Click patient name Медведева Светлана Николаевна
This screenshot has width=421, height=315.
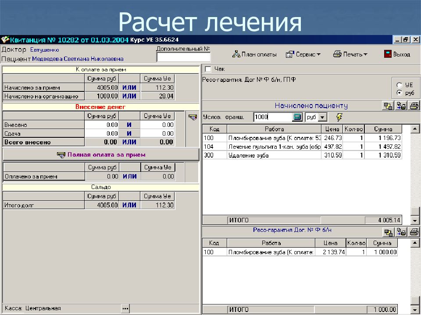click(78, 59)
